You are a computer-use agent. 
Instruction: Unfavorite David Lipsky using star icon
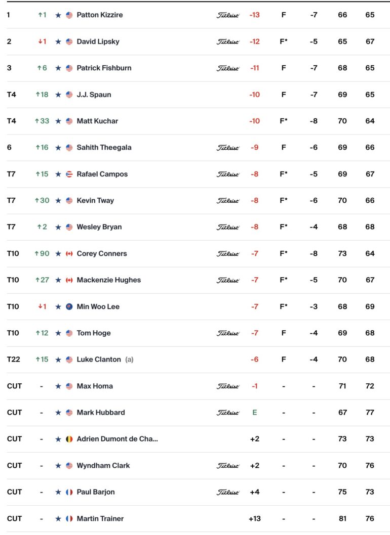coord(58,41)
